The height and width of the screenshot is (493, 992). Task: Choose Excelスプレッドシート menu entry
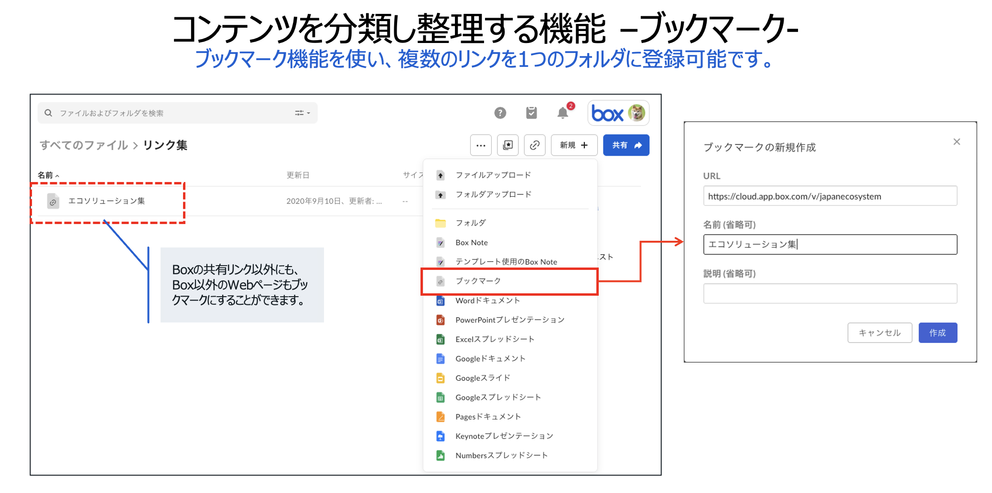[x=495, y=339]
